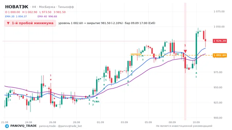
Task: Click the 26.08 date axis label
Action: [53, 122]
